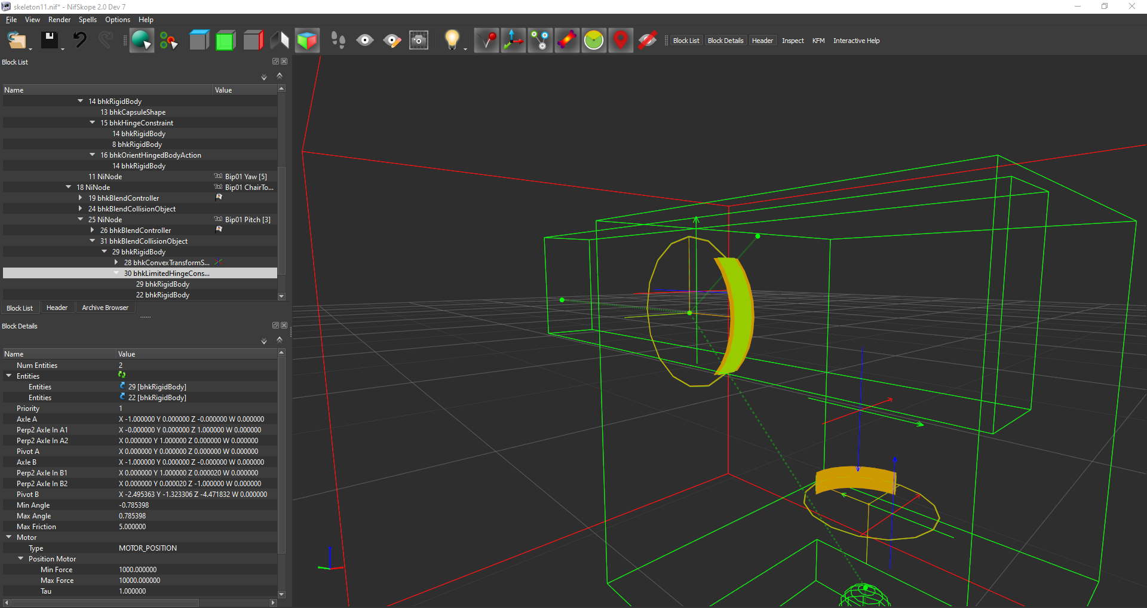The image size is (1147, 608).
Task: Toggle Show Markers red pin button
Action: [x=621, y=41]
